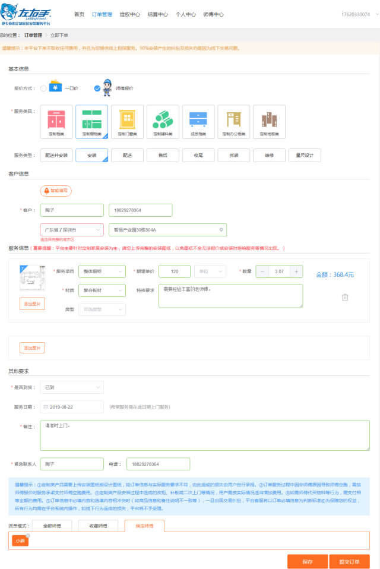Select the 师傅报价 pricing option
The width and height of the screenshot is (380, 569).
click(x=97, y=88)
